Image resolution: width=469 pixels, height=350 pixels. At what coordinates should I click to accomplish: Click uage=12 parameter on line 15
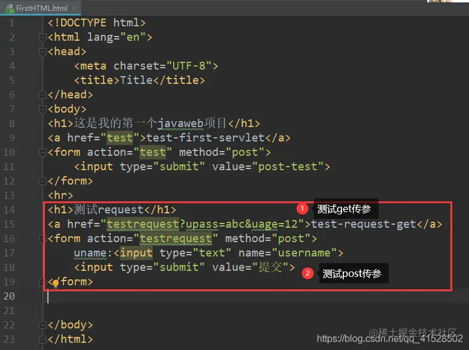coord(274,224)
